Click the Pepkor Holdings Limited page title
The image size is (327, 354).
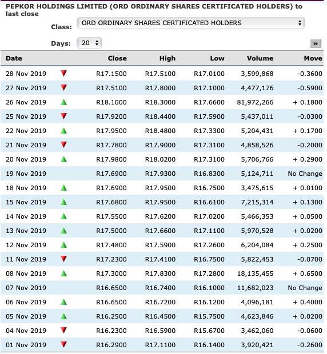click(x=154, y=10)
